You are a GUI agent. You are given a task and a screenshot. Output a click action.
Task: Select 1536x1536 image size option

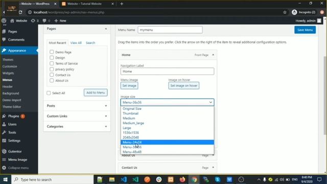(x=167, y=133)
